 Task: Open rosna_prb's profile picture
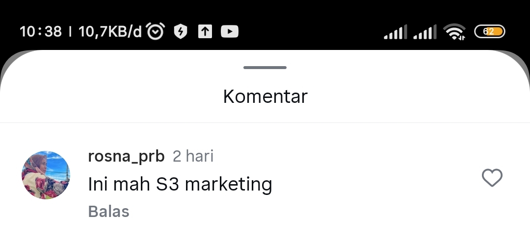[x=46, y=175]
